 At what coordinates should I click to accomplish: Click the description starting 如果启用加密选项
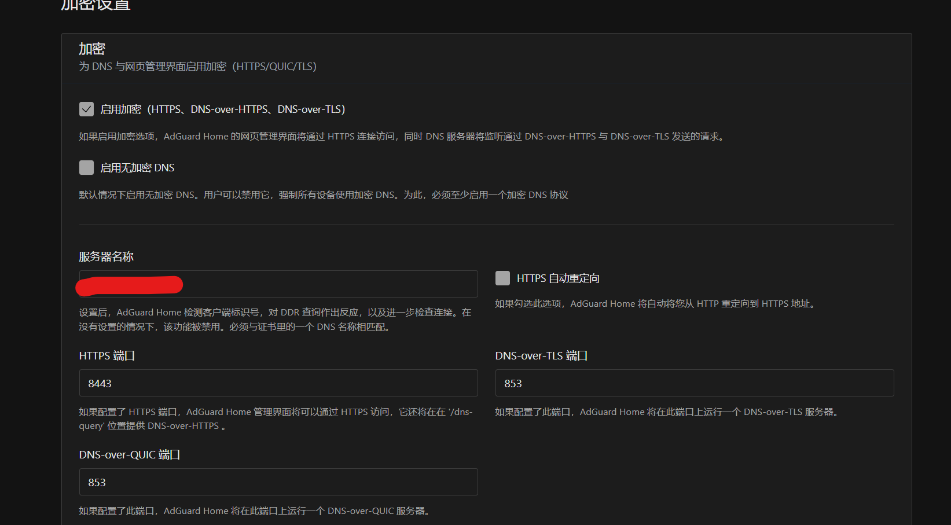point(402,137)
